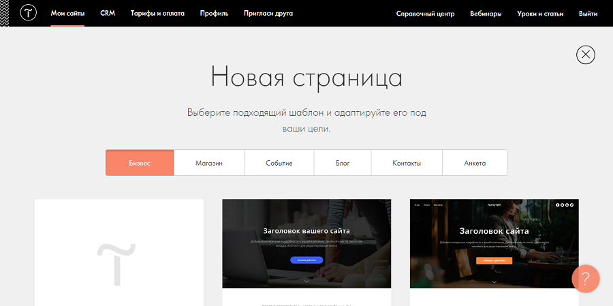613x306 pixels.
Task: Switch to the Контакты tab
Action: click(x=407, y=163)
